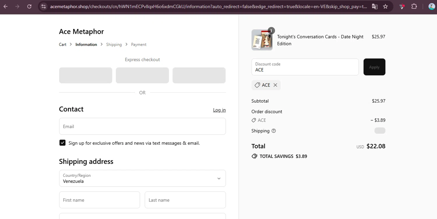Open the extensions puzzle icon
The height and width of the screenshot is (219, 437).
(414, 6)
